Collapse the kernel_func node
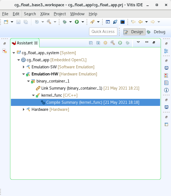Viewport: 171px width, 196px height. coord(33,95)
